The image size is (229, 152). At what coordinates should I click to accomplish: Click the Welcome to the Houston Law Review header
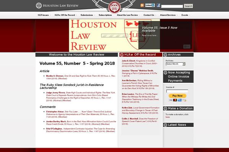(77, 55)
